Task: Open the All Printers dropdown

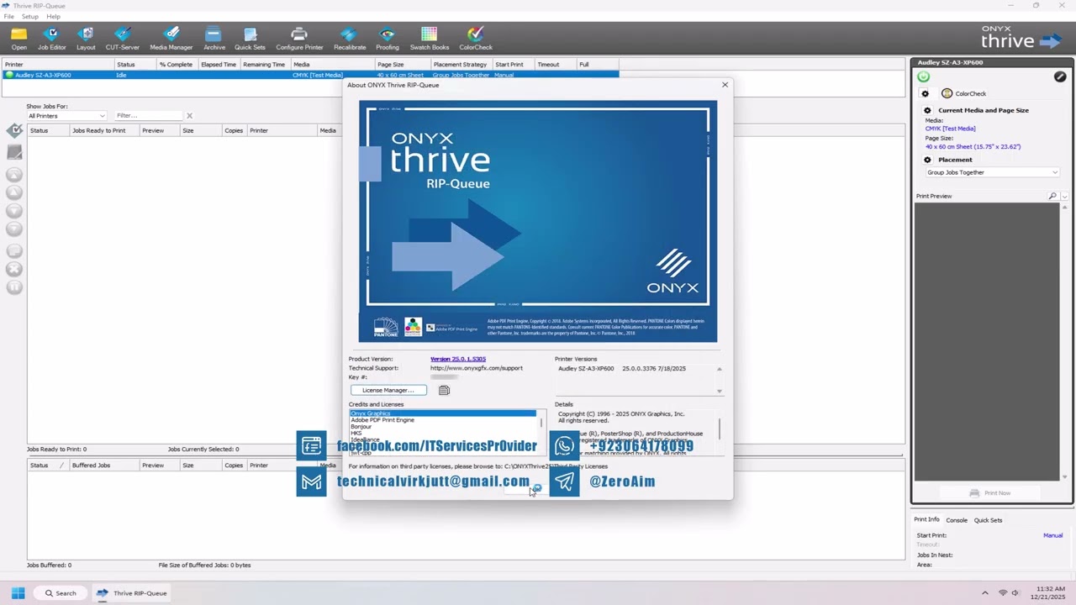Action: pyautogui.click(x=66, y=116)
